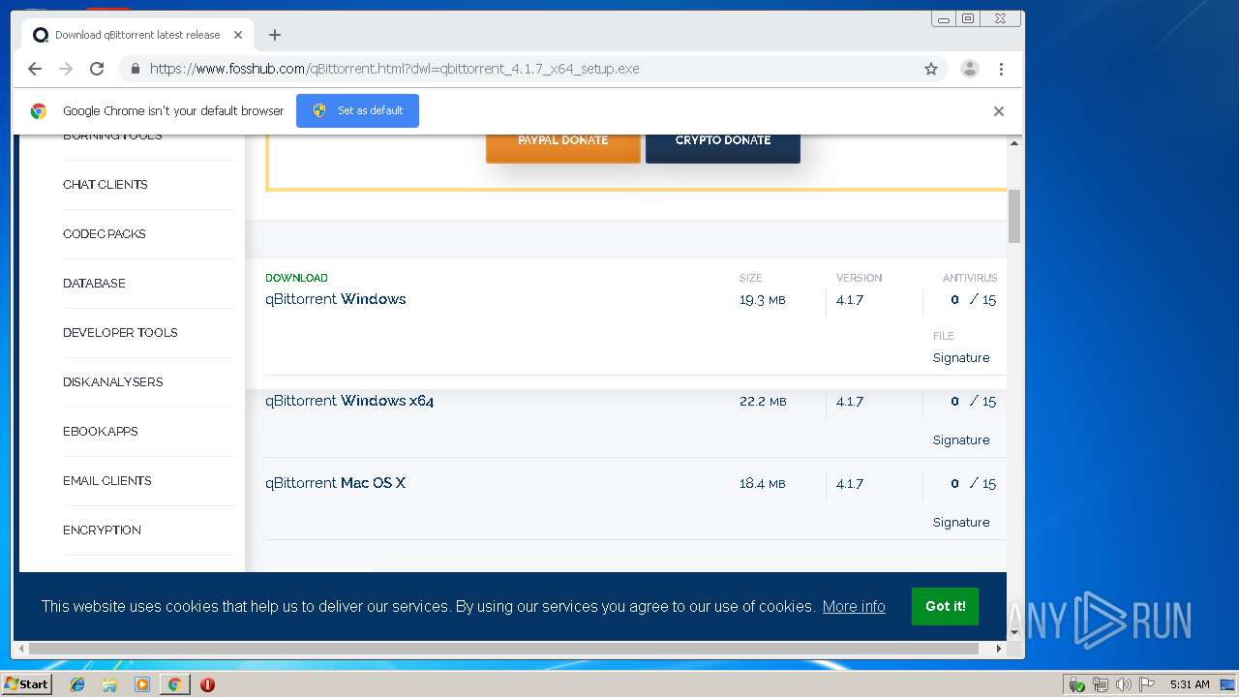1239x697 pixels.
Task: Go back using the browser back arrow
Action: coord(35,69)
